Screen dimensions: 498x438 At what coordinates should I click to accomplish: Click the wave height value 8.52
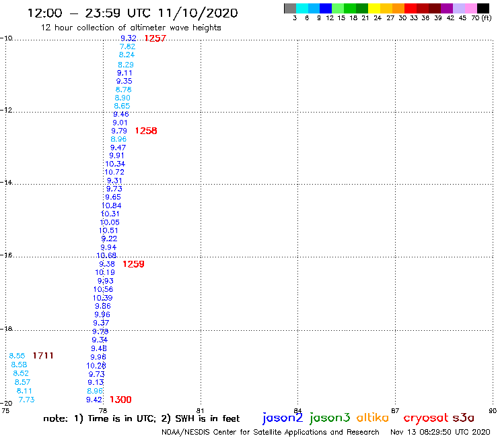click(x=21, y=373)
